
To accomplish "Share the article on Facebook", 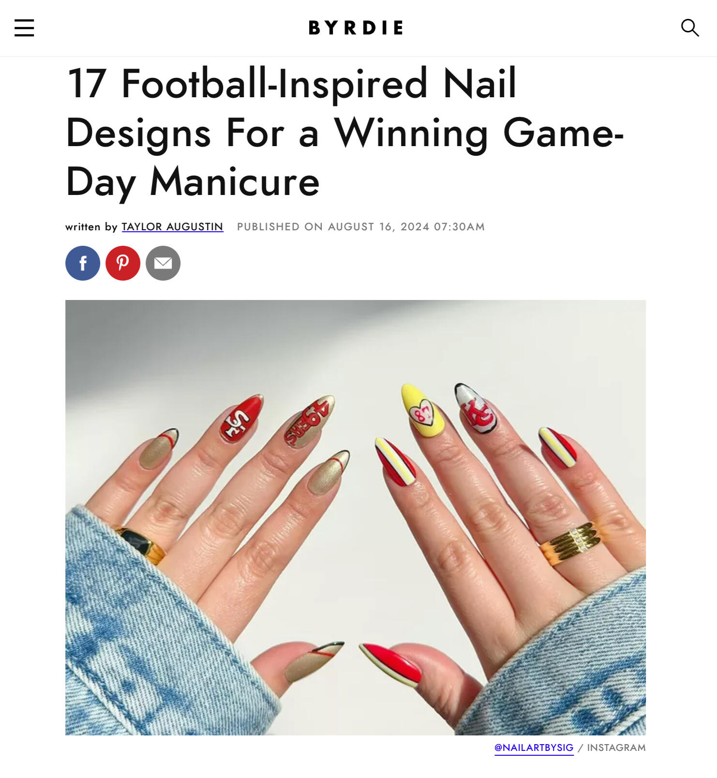I will (x=83, y=263).
